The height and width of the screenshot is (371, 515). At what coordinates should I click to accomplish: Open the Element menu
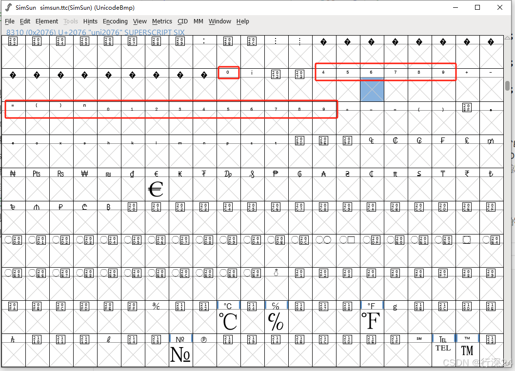tap(47, 21)
